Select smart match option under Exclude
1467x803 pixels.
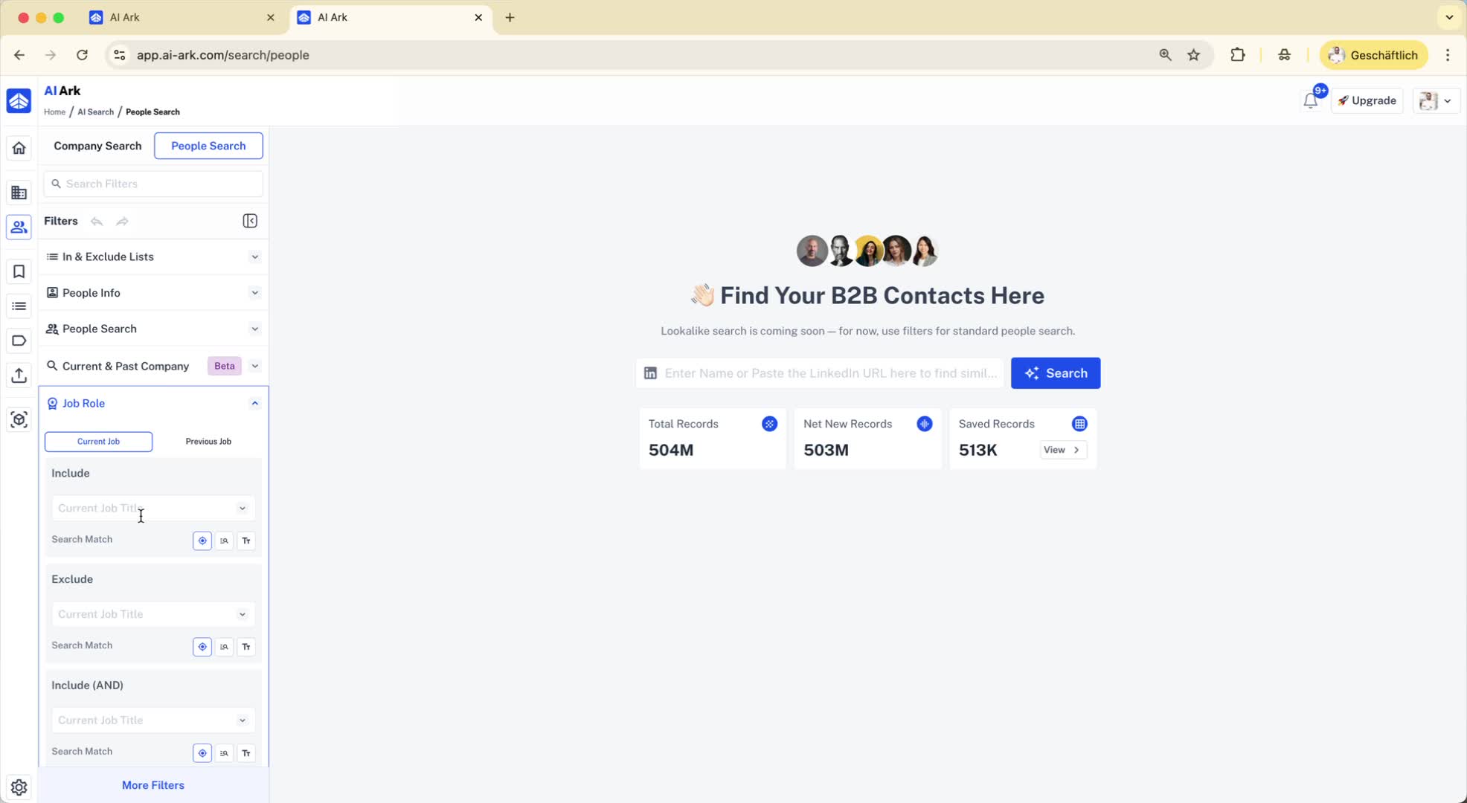[x=202, y=647]
